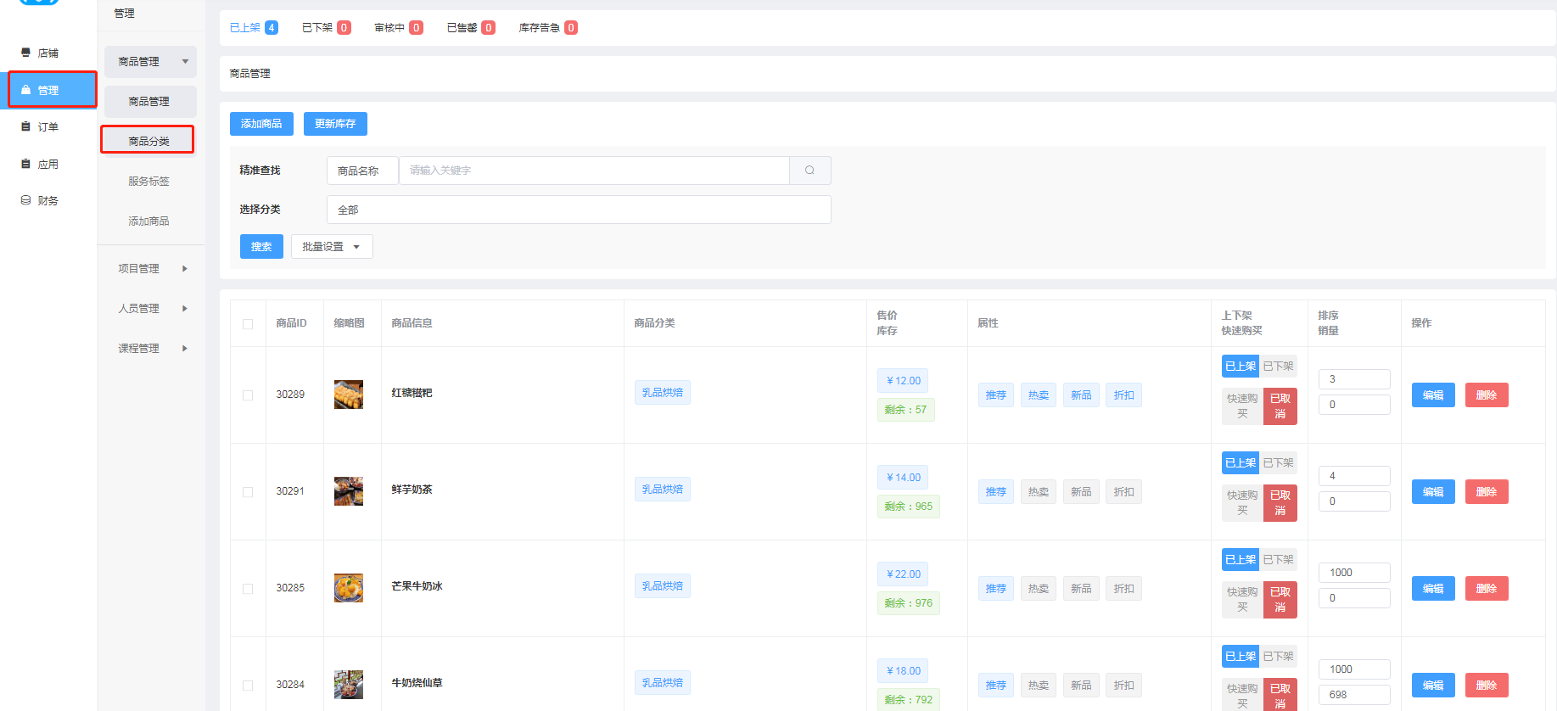Delete the 鲜芋奶茶 product

1487,492
